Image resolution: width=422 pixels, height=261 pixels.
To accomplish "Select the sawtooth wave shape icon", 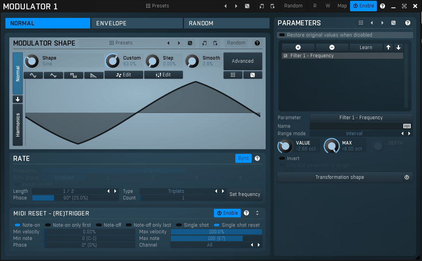I will (x=94, y=75).
